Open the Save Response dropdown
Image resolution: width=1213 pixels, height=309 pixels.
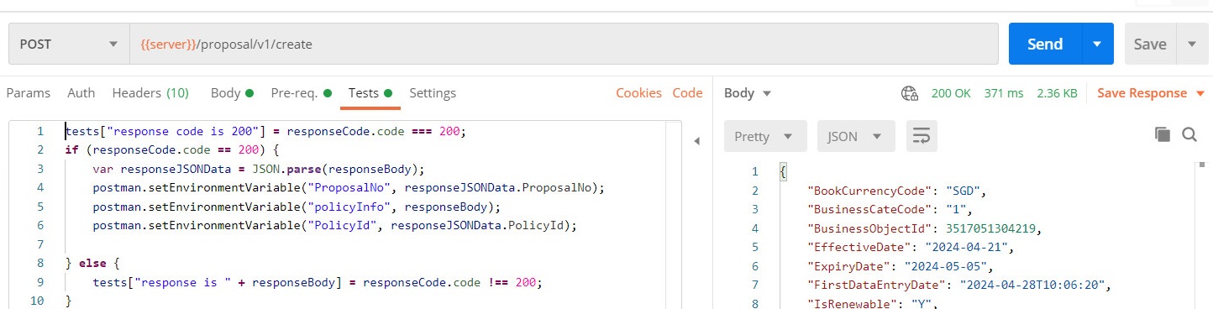(1152, 93)
